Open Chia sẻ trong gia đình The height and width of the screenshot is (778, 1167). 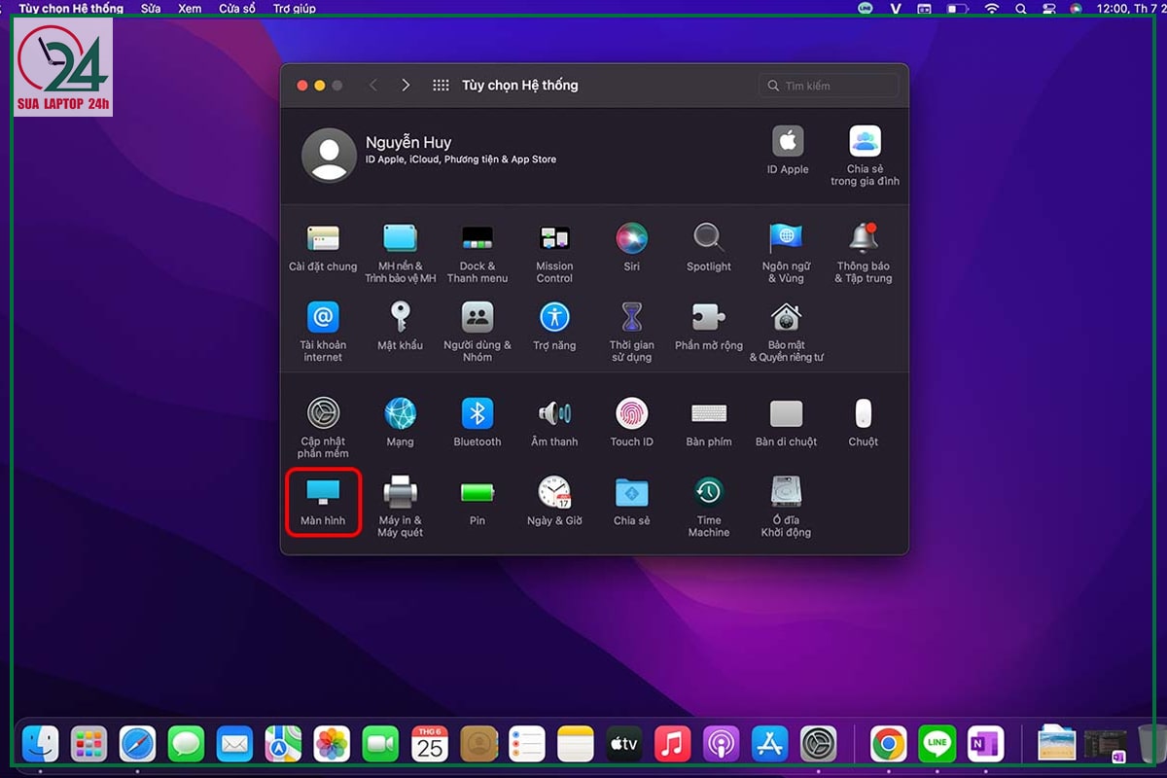[x=865, y=156]
